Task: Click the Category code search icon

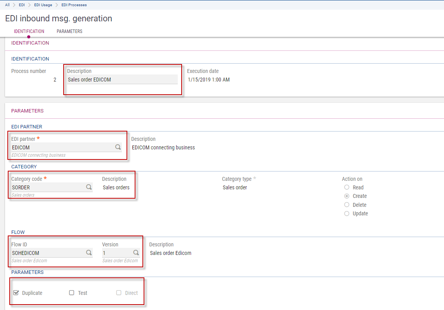Action: coord(89,187)
